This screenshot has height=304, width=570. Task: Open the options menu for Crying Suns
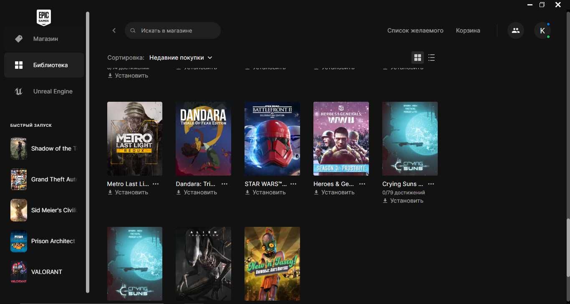pos(431,184)
